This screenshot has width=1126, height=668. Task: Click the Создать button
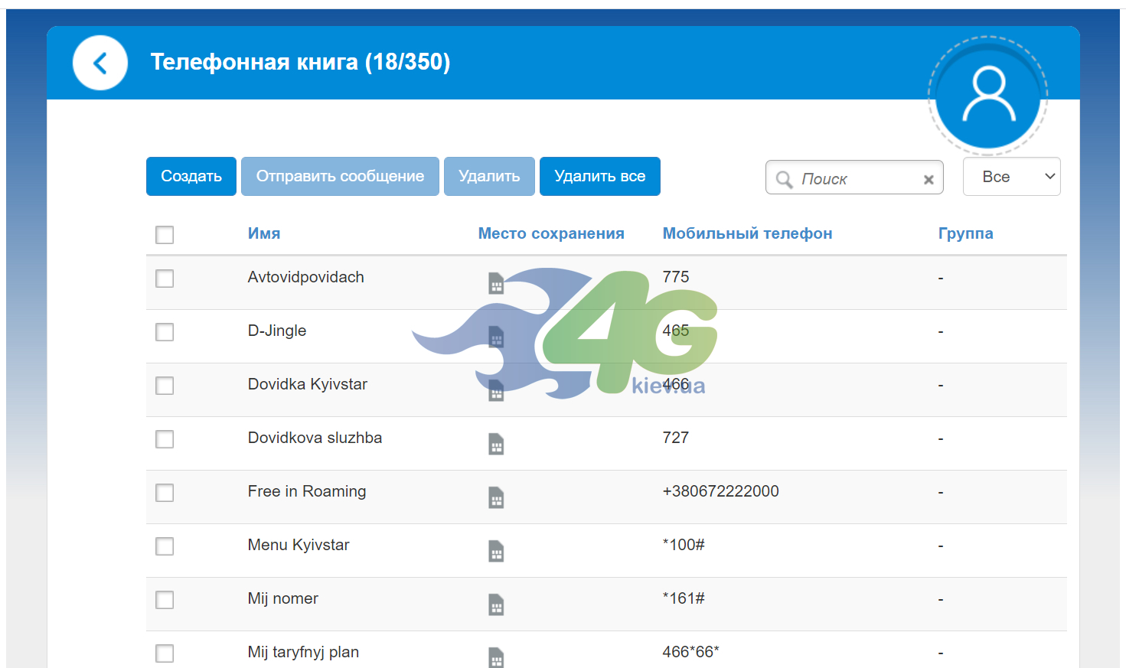tap(191, 177)
